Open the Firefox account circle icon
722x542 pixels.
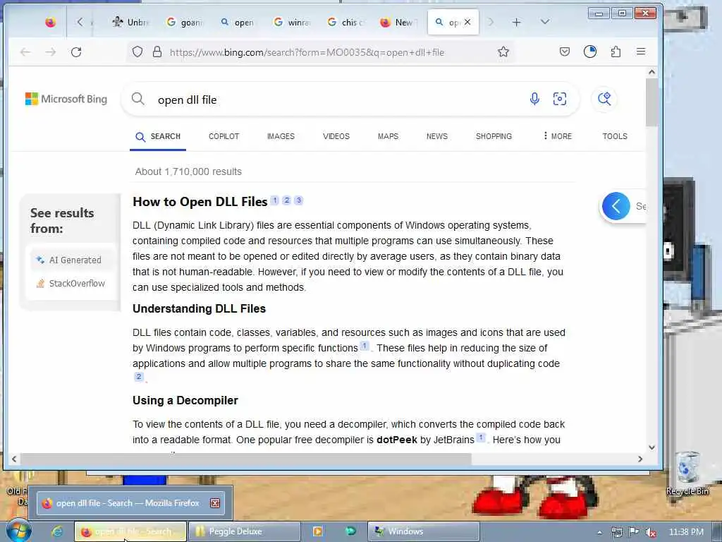(x=590, y=52)
